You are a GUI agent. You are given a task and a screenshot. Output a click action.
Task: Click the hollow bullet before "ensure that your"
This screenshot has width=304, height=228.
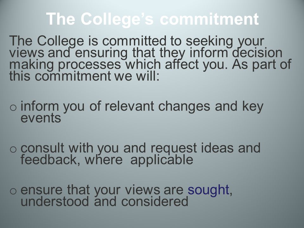[x=13, y=191]
